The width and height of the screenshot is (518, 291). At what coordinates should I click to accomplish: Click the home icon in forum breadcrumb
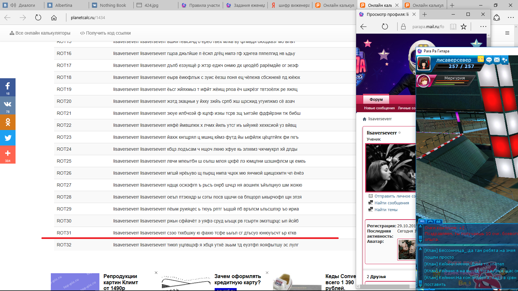point(365,119)
